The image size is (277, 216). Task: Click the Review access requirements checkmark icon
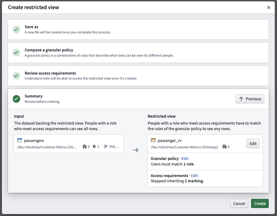point(16,76)
